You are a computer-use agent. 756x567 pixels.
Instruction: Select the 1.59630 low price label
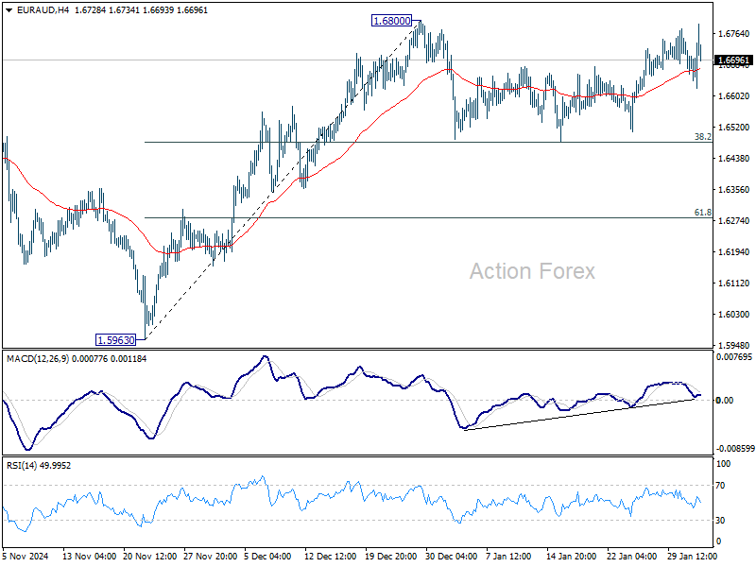(x=115, y=340)
